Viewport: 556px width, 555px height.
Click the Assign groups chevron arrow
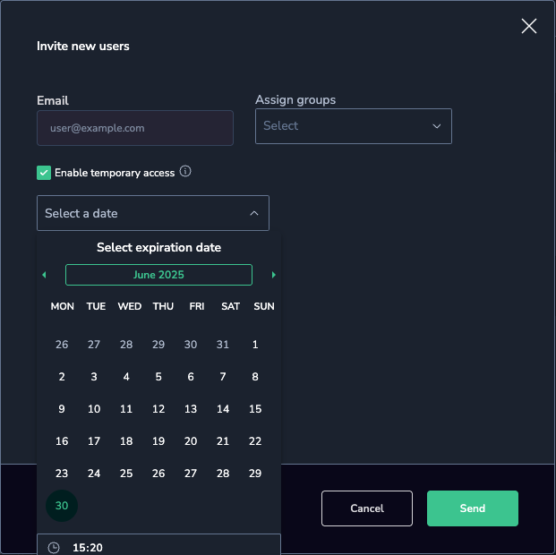[437, 126]
